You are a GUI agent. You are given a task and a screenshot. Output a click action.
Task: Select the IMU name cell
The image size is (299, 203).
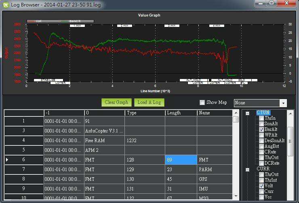(x=215, y=189)
